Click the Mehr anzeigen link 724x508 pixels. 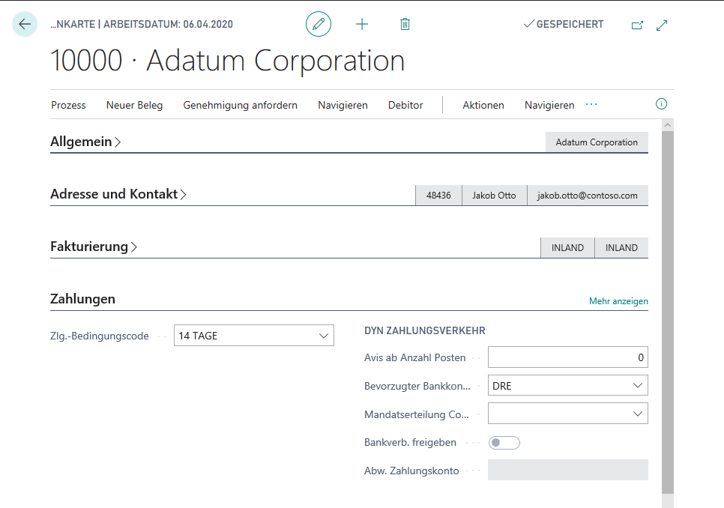[618, 301]
